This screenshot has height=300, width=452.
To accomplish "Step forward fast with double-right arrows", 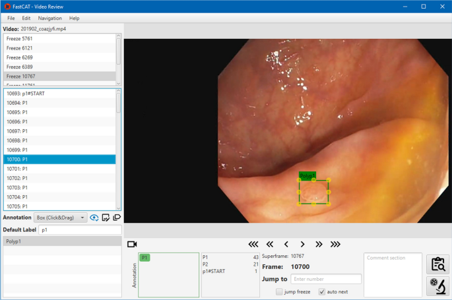I will coord(319,245).
